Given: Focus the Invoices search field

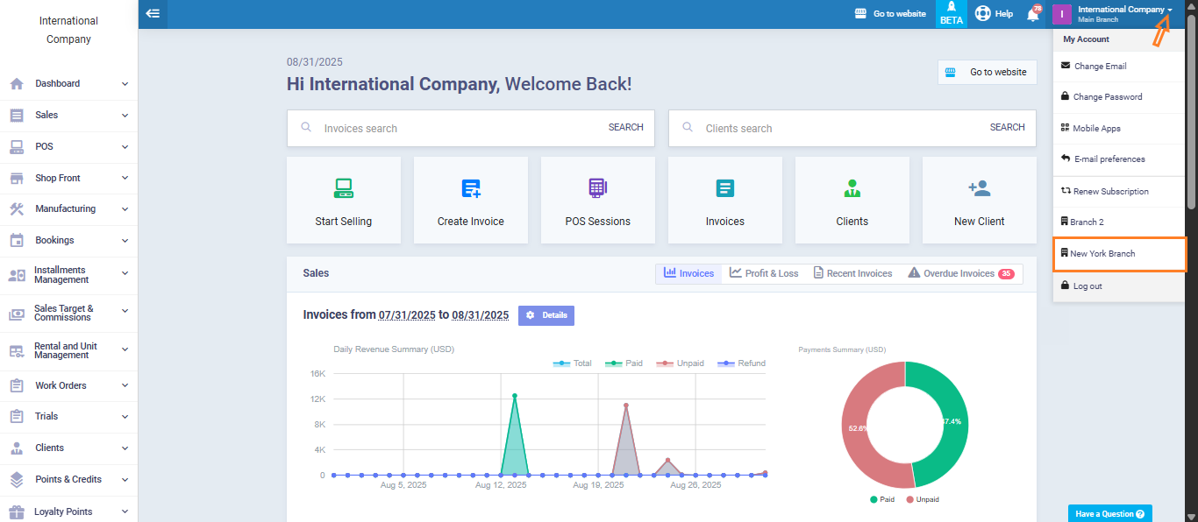Looking at the screenshot, I should [456, 128].
